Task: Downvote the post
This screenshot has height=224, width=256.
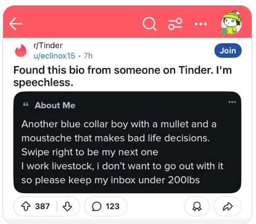Action: pos(67,206)
